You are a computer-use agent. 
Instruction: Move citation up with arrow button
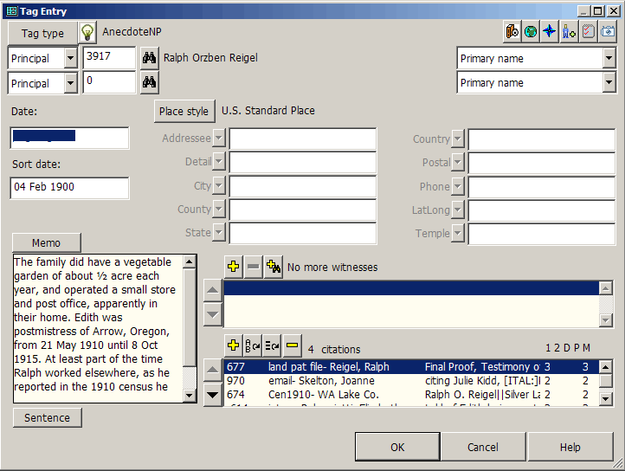pyautogui.click(x=213, y=371)
